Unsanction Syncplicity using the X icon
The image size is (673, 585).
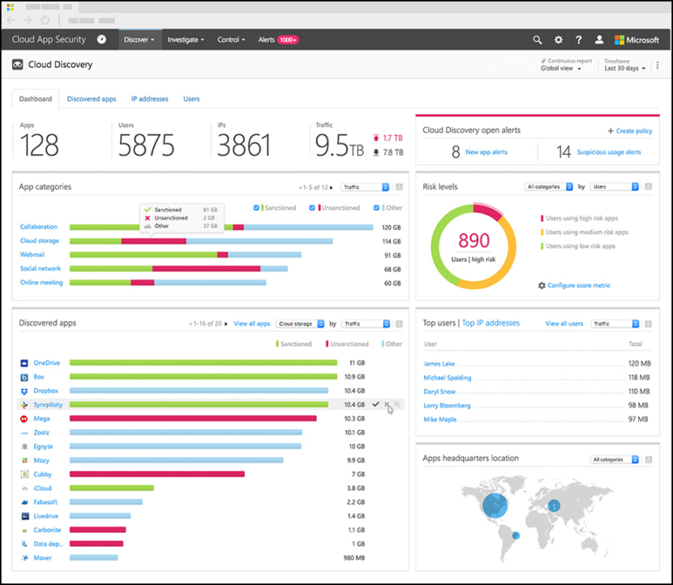click(x=388, y=404)
